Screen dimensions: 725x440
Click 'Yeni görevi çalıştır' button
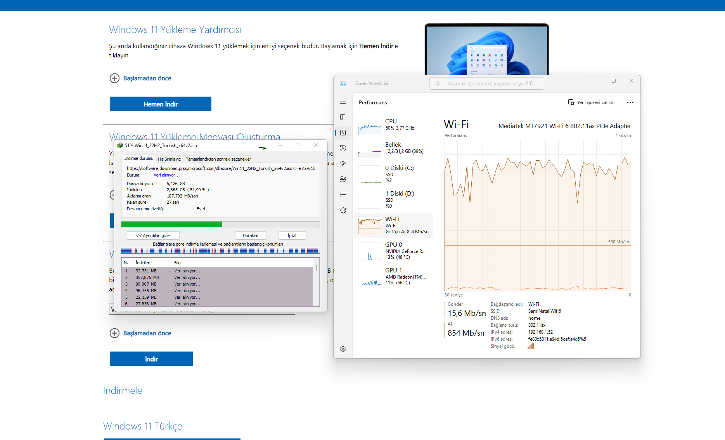click(x=592, y=102)
